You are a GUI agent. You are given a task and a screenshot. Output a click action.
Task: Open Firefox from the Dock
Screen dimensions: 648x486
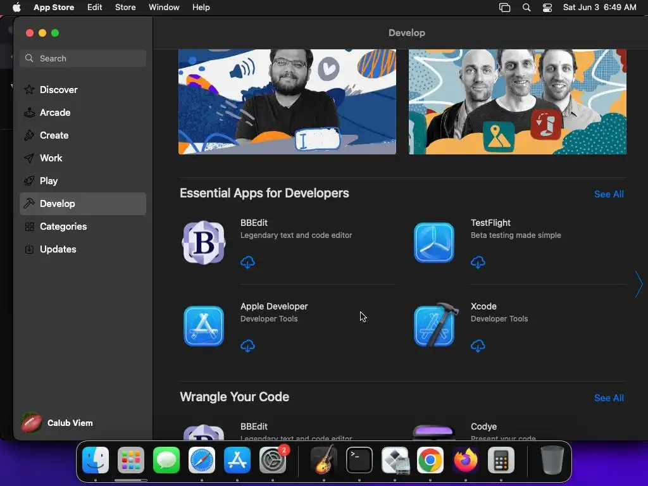466,460
